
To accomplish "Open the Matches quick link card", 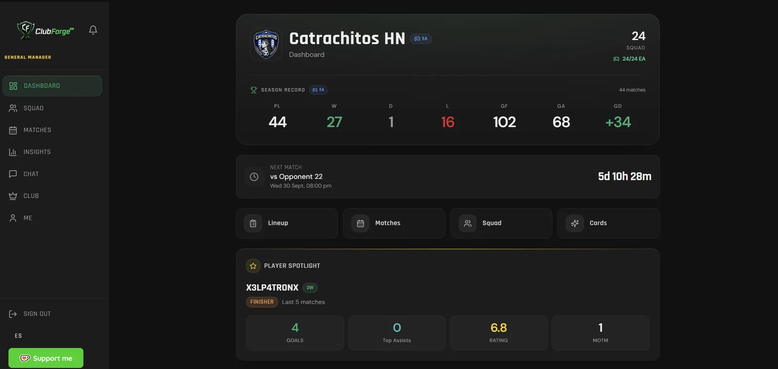I will click(x=394, y=223).
